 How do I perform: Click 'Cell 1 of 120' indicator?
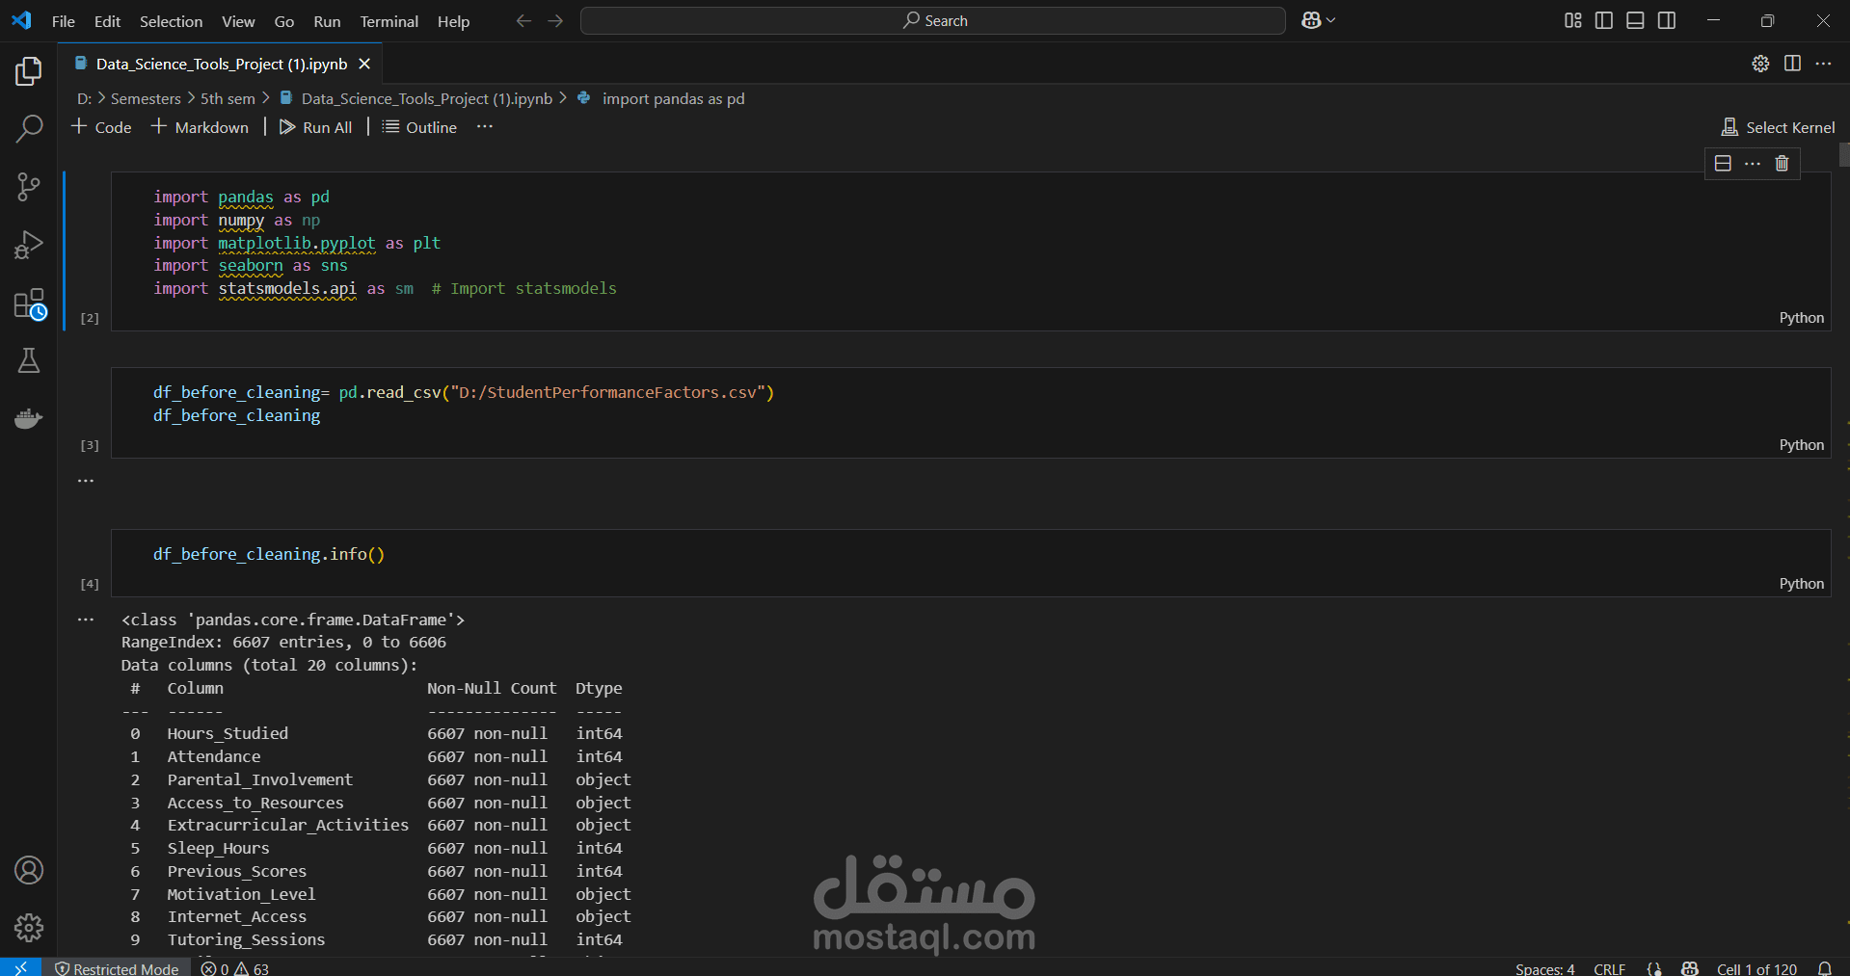[1756, 968]
